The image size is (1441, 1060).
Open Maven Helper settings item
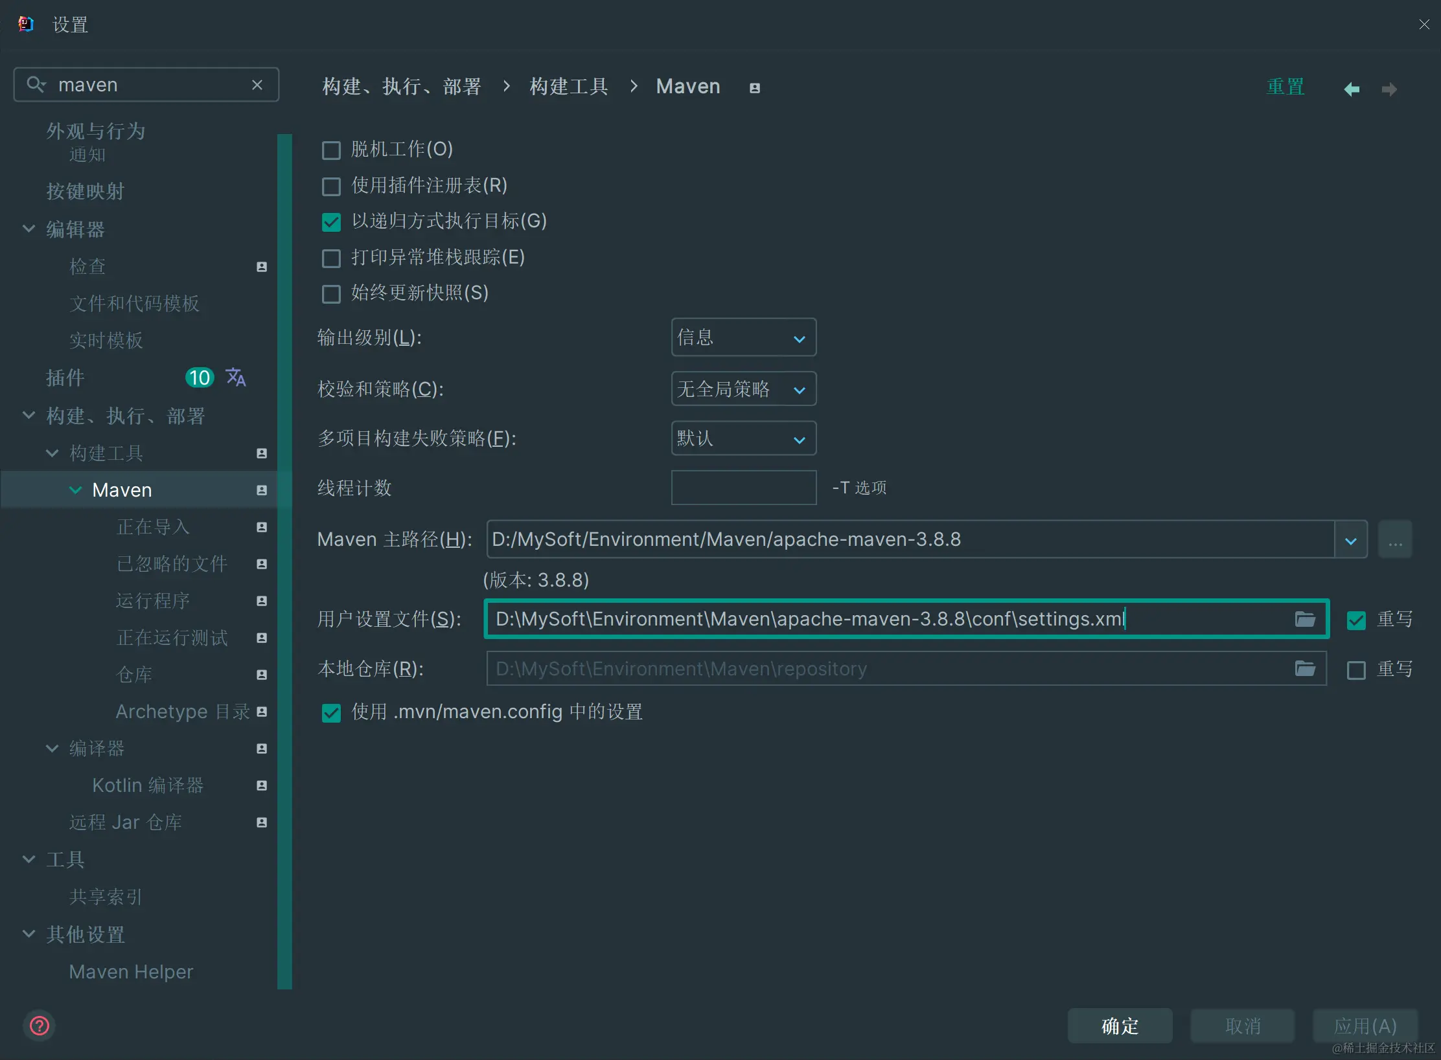(x=131, y=971)
